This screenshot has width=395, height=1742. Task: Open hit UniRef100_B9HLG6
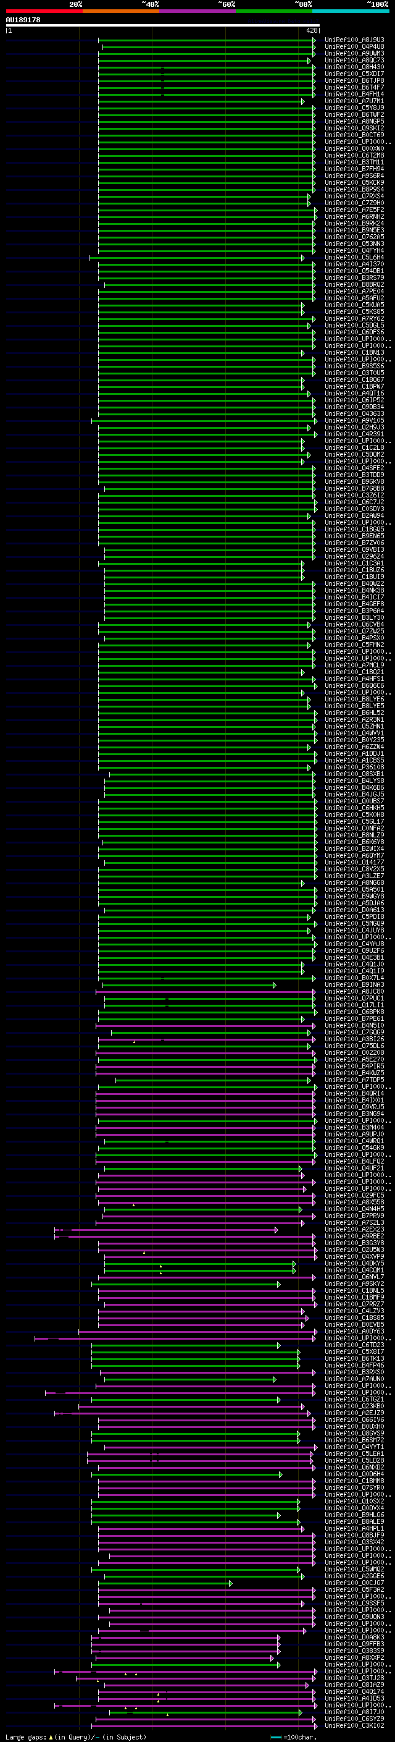tap(354, 1515)
